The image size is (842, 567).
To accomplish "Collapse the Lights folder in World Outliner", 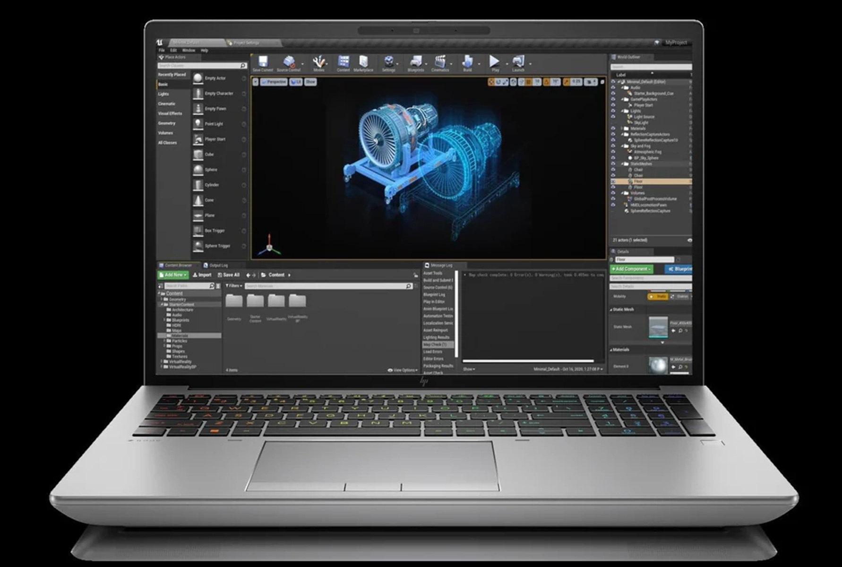I will (622, 111).
